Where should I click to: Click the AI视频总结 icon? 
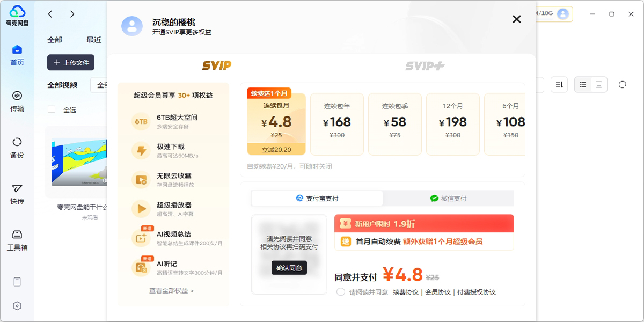(141, 238)
